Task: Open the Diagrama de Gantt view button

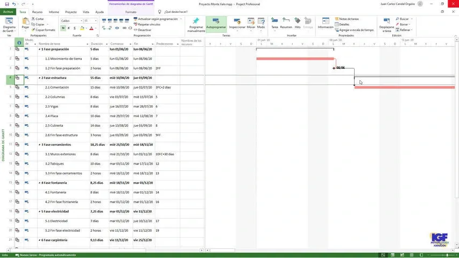Action: 9,25
